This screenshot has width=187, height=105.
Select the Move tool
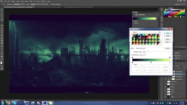(2, 10)
